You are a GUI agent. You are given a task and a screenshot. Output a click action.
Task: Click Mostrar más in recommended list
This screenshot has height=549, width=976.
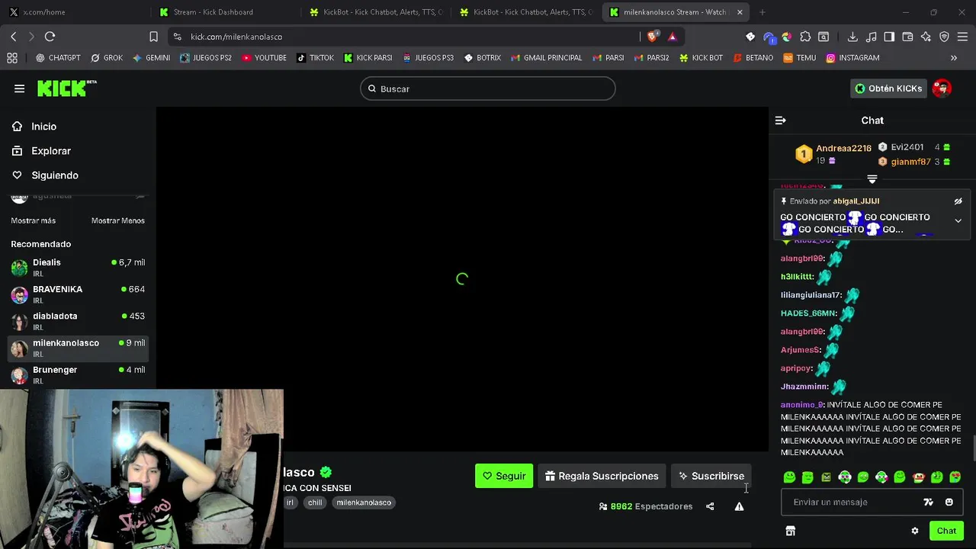tap(34, 220)
